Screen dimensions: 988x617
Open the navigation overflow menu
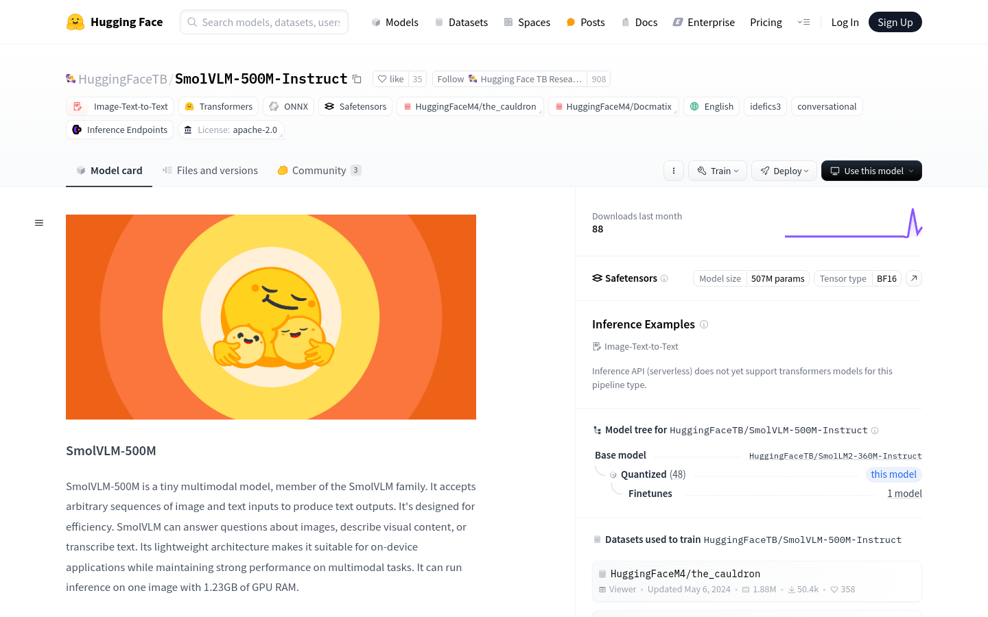click(x=803, y=22)
